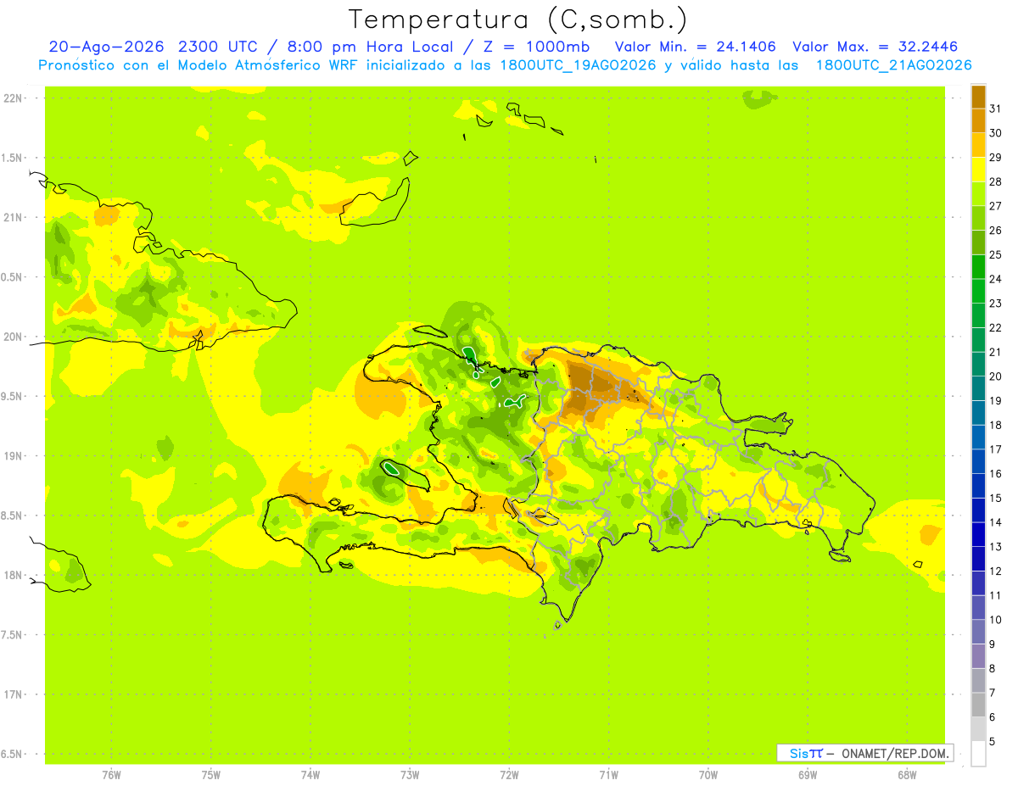Click the '71W' longitude label
Viewport: 1018px width, 786px height.
coord(608,775)
